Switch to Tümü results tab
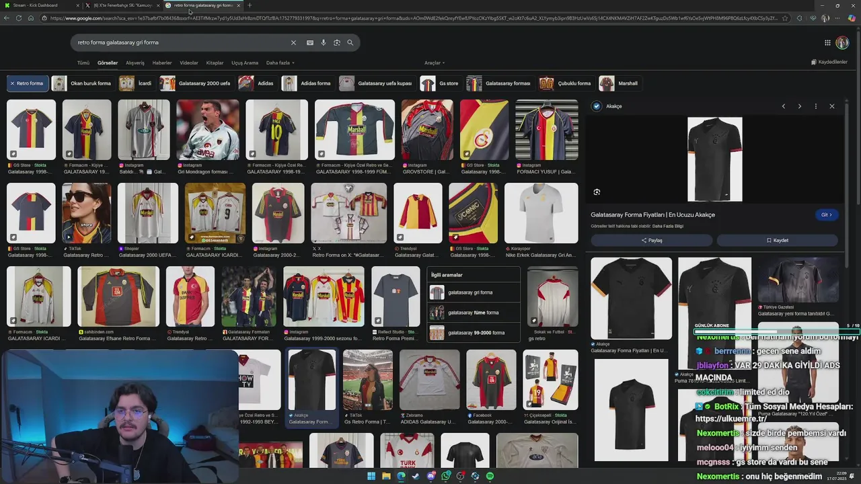Screen dimensions: 861x484 point(83,63)
